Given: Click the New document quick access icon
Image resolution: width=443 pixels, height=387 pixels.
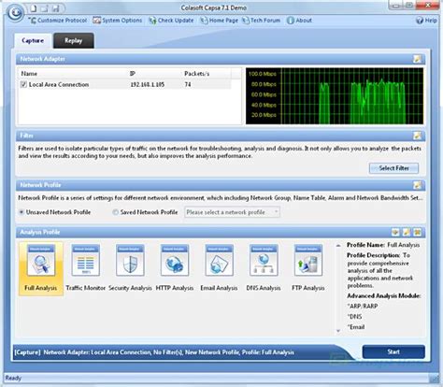Looking at the screenshot, I should [x=34, y=8].
